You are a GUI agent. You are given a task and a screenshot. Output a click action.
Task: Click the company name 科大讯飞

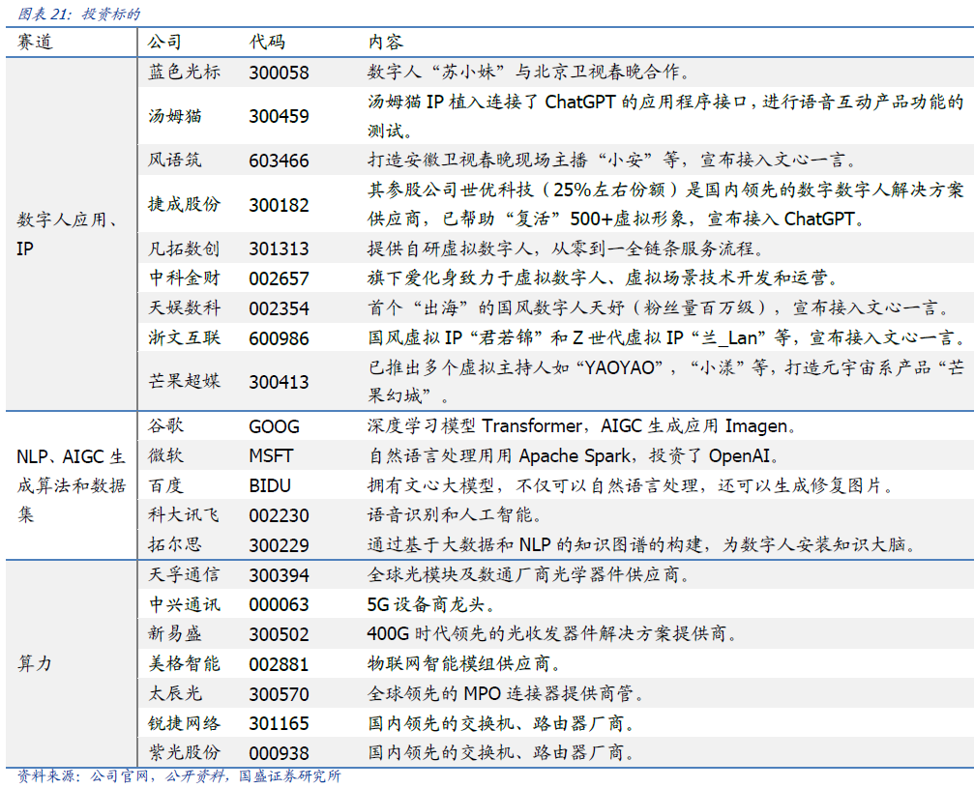[184, 515]
